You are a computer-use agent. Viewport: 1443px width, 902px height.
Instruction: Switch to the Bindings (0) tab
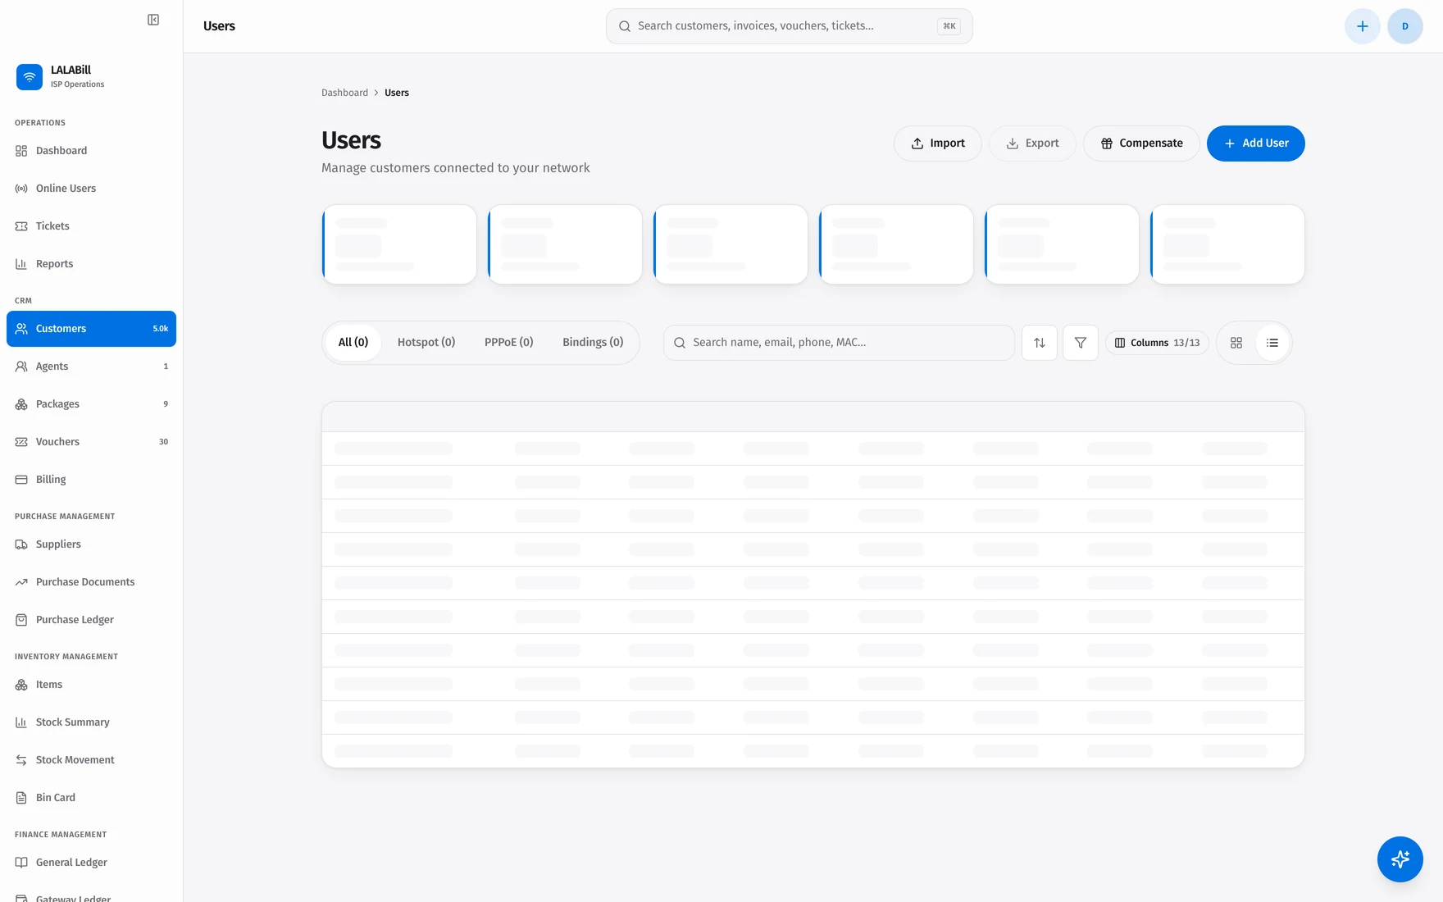[593, 343]
